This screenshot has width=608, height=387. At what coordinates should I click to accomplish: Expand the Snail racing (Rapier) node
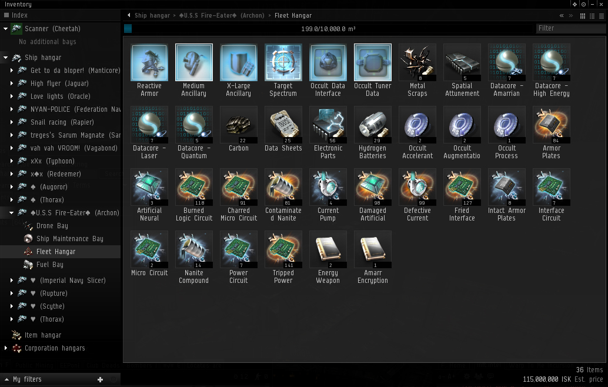[x=12, y=122]
